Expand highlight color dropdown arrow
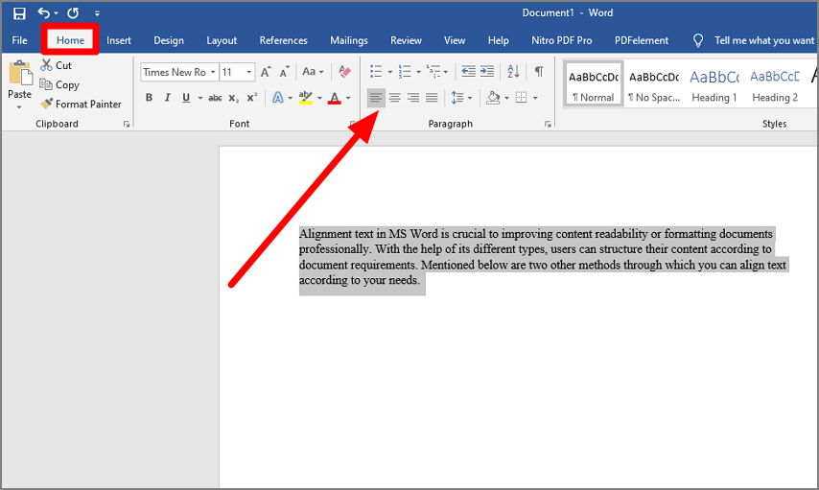Viewport: 819px width, 490px height. point(319,98)
